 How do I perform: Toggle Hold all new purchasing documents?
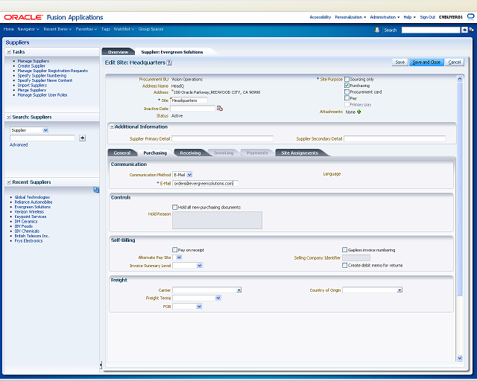point(174,207)
